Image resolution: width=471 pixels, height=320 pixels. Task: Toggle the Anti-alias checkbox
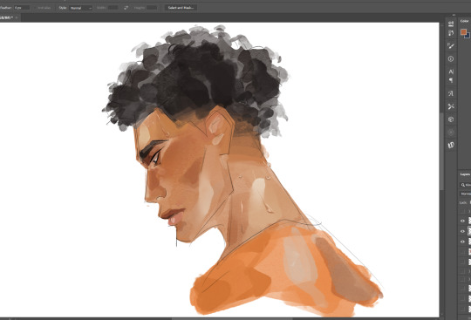(x=35, y=8)
